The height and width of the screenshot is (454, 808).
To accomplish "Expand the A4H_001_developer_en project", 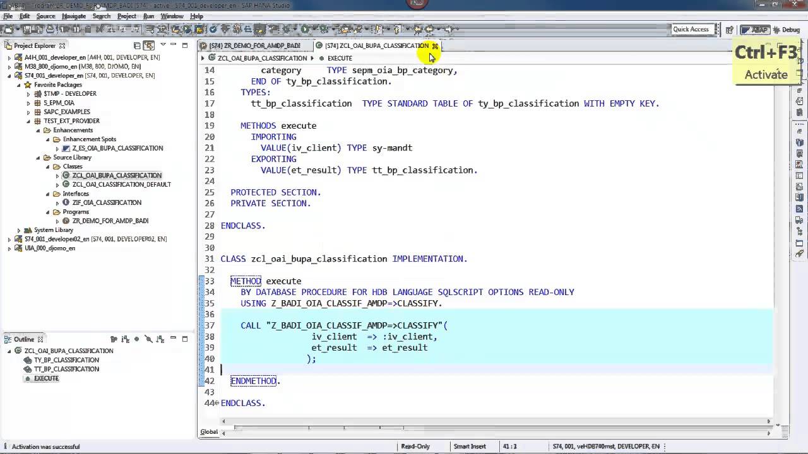I will click(x=9, y=57).
